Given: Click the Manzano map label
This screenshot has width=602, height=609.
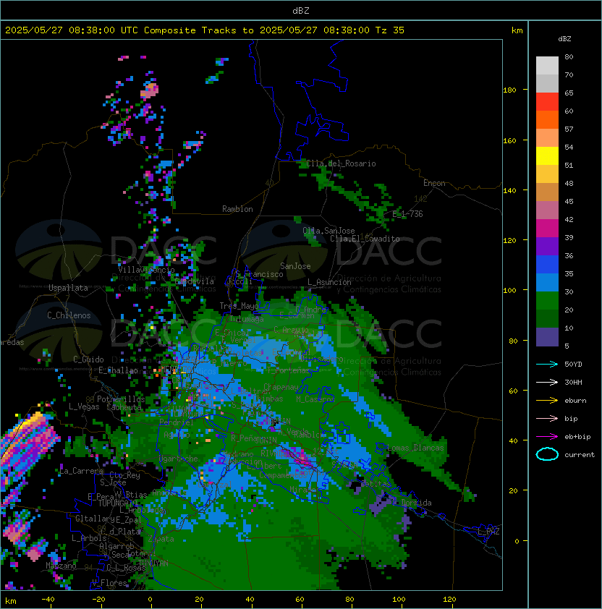Looking at the screenshot, I should pyautogui.click(x=61, y=566).
